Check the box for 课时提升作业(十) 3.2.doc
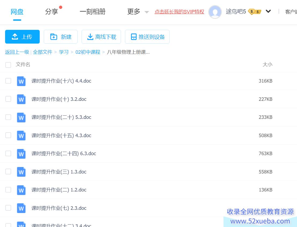 (x=8, y=99)
